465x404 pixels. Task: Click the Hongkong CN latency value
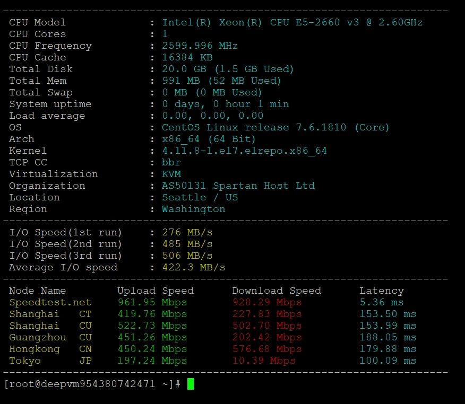(388, 349)
